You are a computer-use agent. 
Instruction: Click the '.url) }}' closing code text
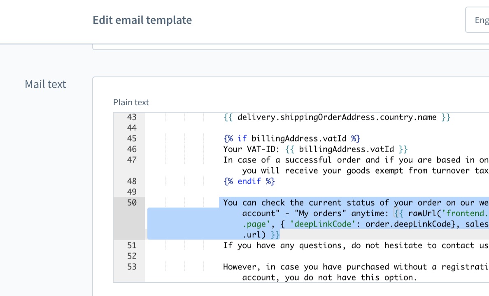pyautogui.click(x=261, y=235)
